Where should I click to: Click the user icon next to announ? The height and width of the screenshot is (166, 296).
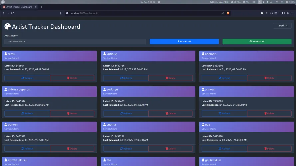click(203, 89)
